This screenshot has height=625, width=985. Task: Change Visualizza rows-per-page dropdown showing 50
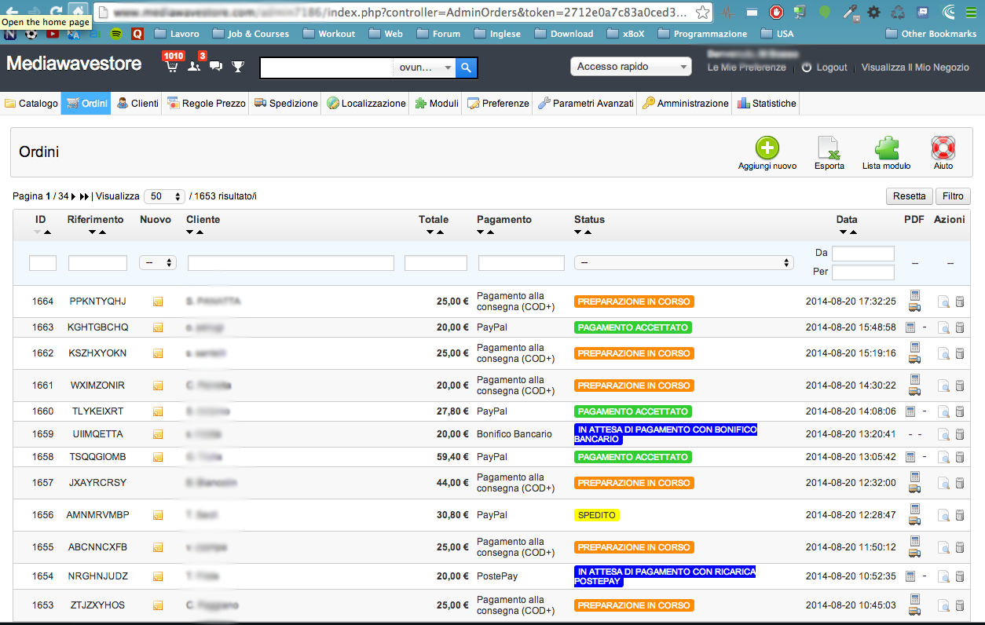point(164,196)
